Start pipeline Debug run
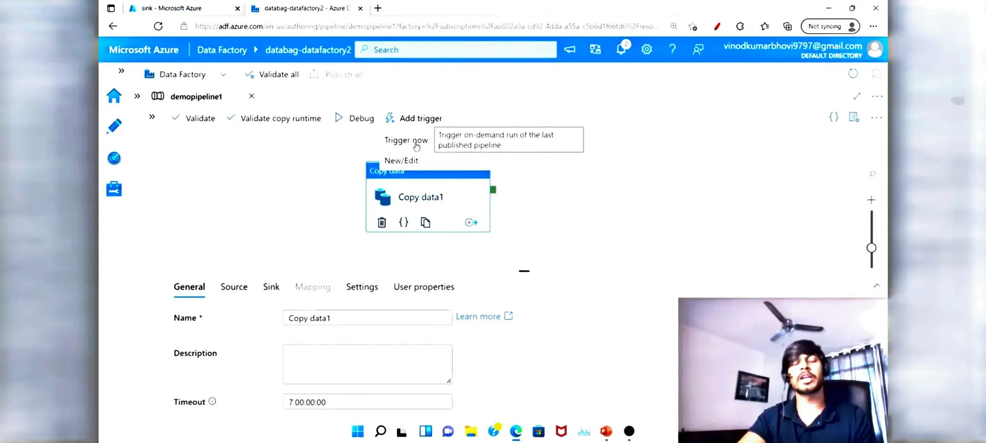Image resolution: width=986 pixels, height=443 pixels. click(x=354, y=118)
